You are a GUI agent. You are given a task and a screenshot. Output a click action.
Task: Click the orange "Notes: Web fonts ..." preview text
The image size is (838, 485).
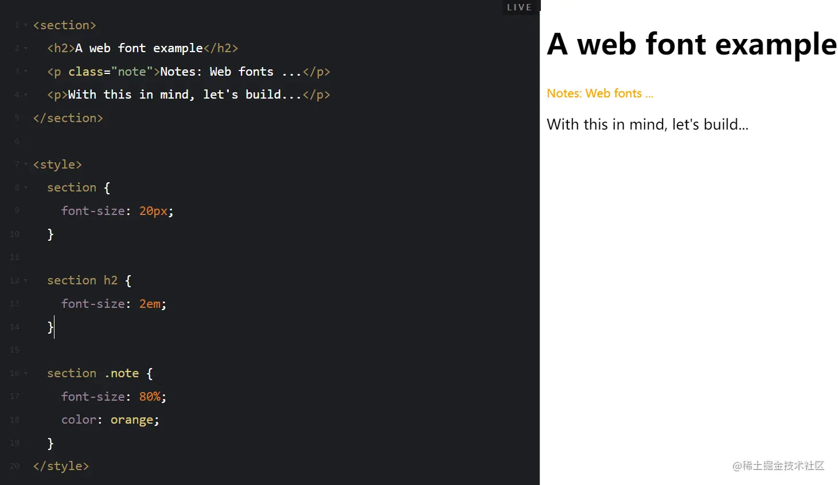click(x=600, y=93)
